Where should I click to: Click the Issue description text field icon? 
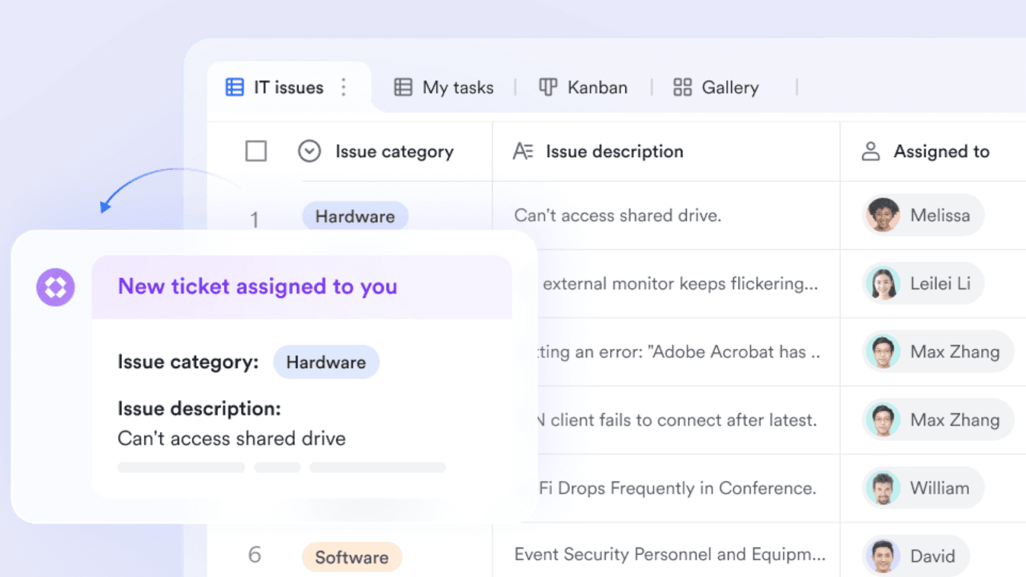point(523,151)
